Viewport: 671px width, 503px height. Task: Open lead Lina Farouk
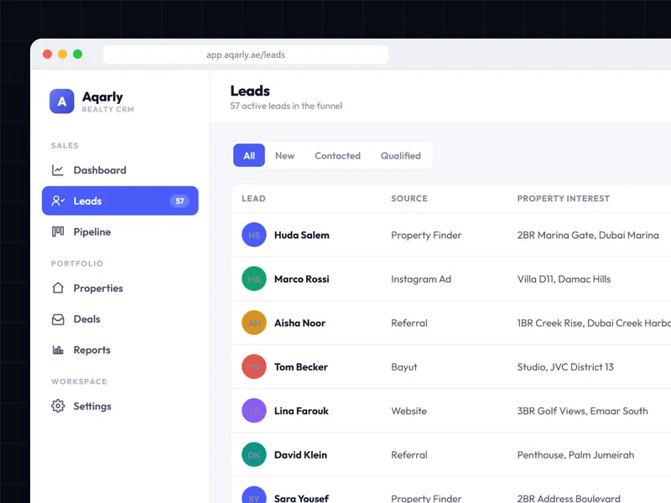[x=301, y=411]
